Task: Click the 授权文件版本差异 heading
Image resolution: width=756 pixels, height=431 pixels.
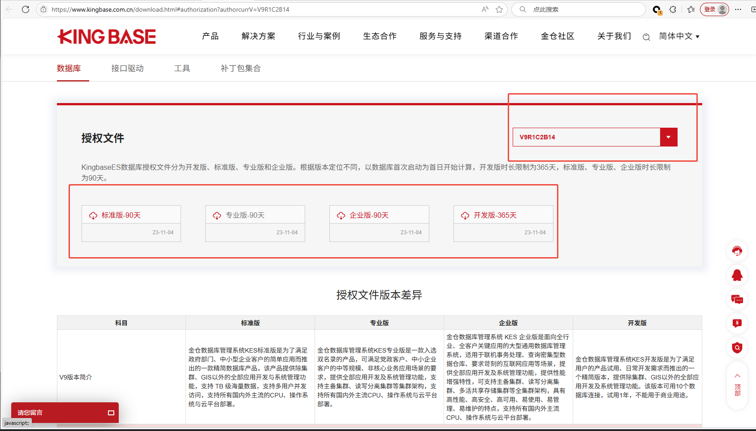Action: point(379,295)
